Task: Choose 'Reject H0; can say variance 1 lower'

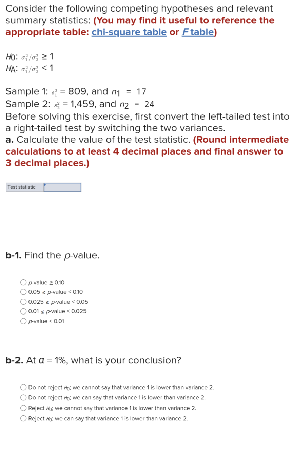Action: pyautogui.click(x=23, y=418)
